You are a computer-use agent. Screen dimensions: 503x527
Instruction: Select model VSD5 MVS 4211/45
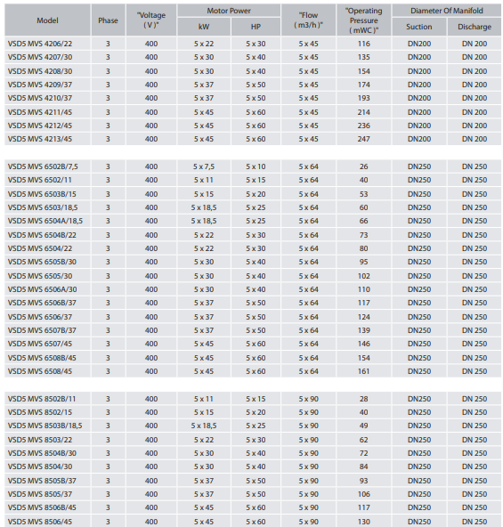click(40, 112)
